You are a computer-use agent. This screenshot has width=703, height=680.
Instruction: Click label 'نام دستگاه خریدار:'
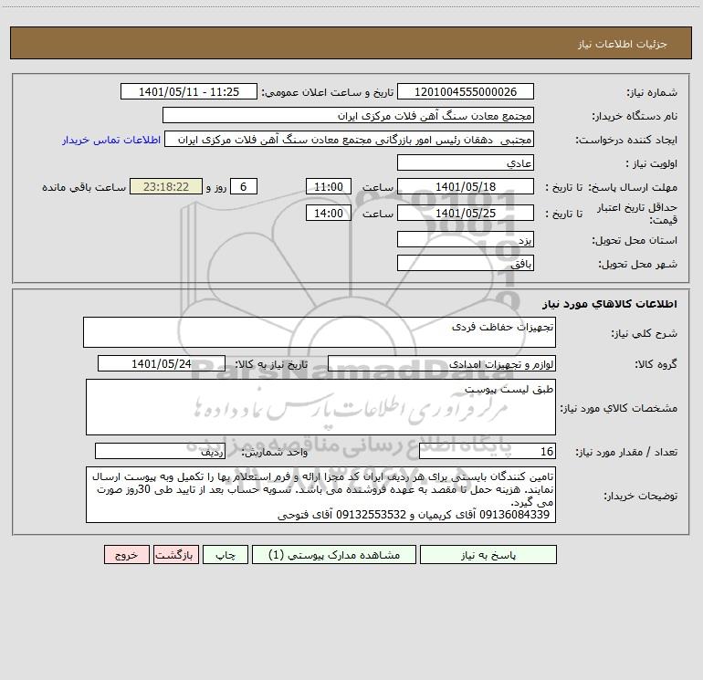(635, 117)
